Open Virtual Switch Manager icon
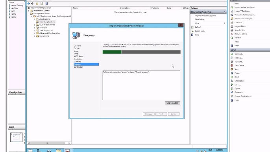Screen dimensions: 270x152 232,15
